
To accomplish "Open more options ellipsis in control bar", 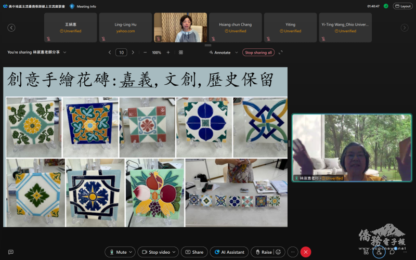I will pos(293,252).
